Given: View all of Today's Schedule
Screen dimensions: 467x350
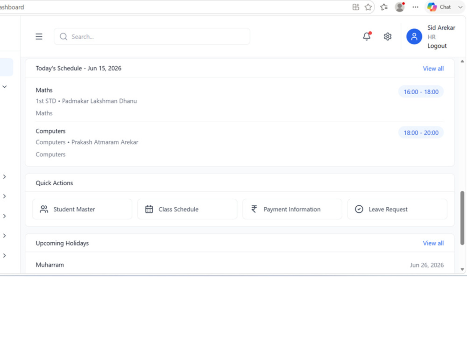Looking at the screenshot, I should [x=433, y=69].
